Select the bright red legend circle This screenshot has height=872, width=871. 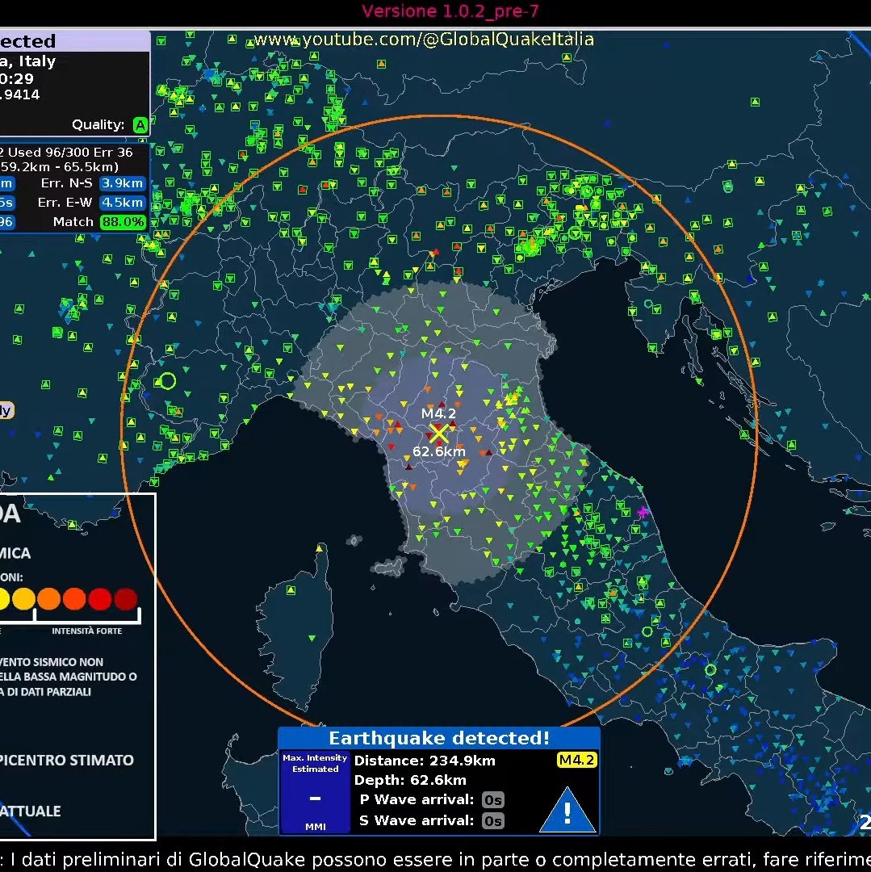point(100,599)
